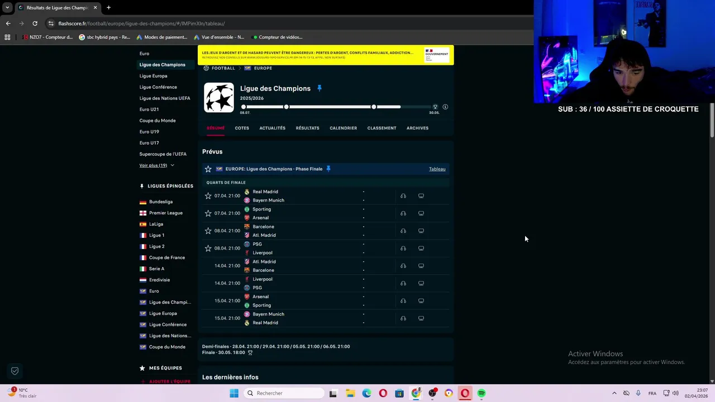This screenshot has height=402, width=715.
Task: Open TV info for 15.04 Bayern Munich vs Real Madrid
Action: click(421, 318)
